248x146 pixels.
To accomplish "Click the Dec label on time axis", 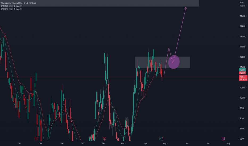I will point(62,143).
